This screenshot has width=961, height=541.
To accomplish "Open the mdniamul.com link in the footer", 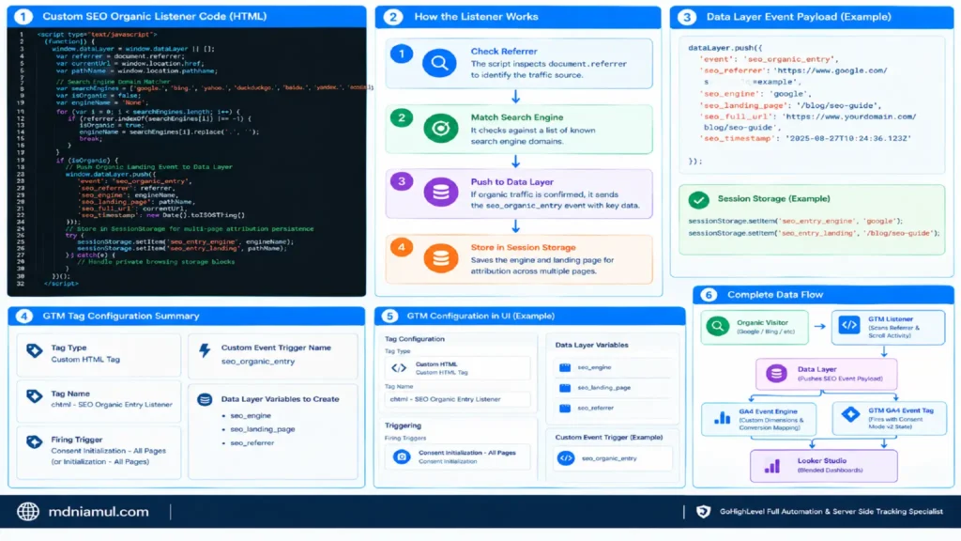I will (x=99, y=512).
